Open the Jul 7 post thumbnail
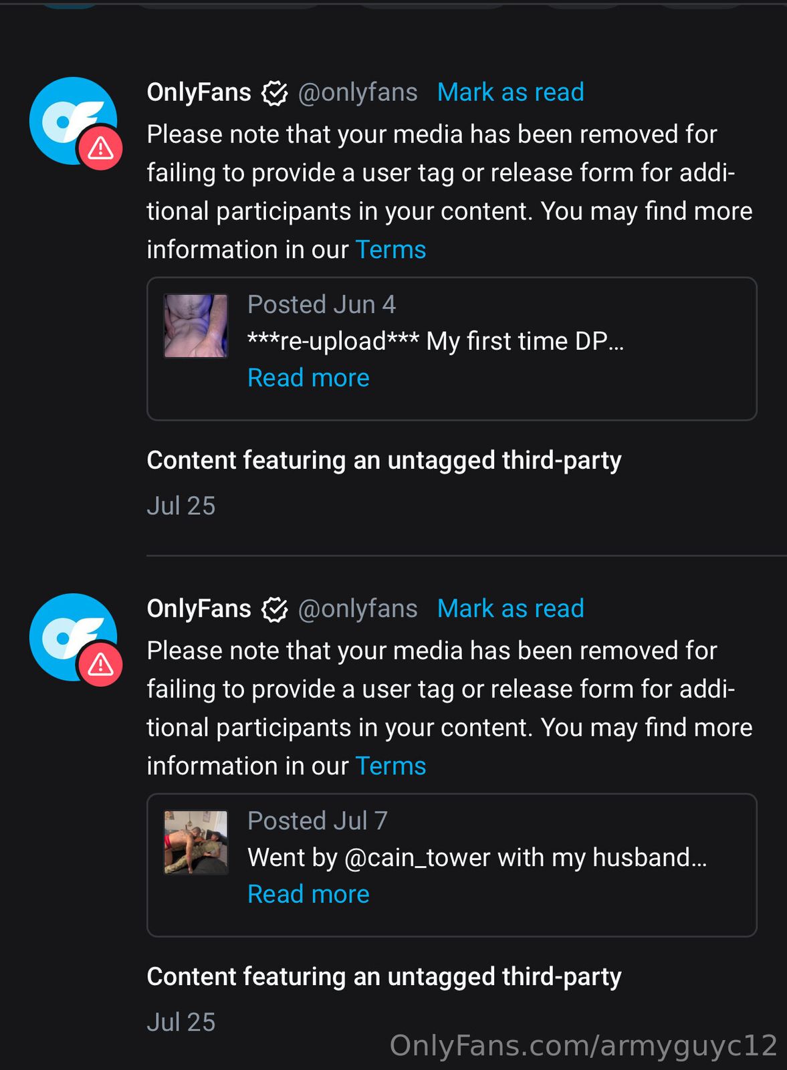Screen dimensions: 787x1070 coord(196,842)
